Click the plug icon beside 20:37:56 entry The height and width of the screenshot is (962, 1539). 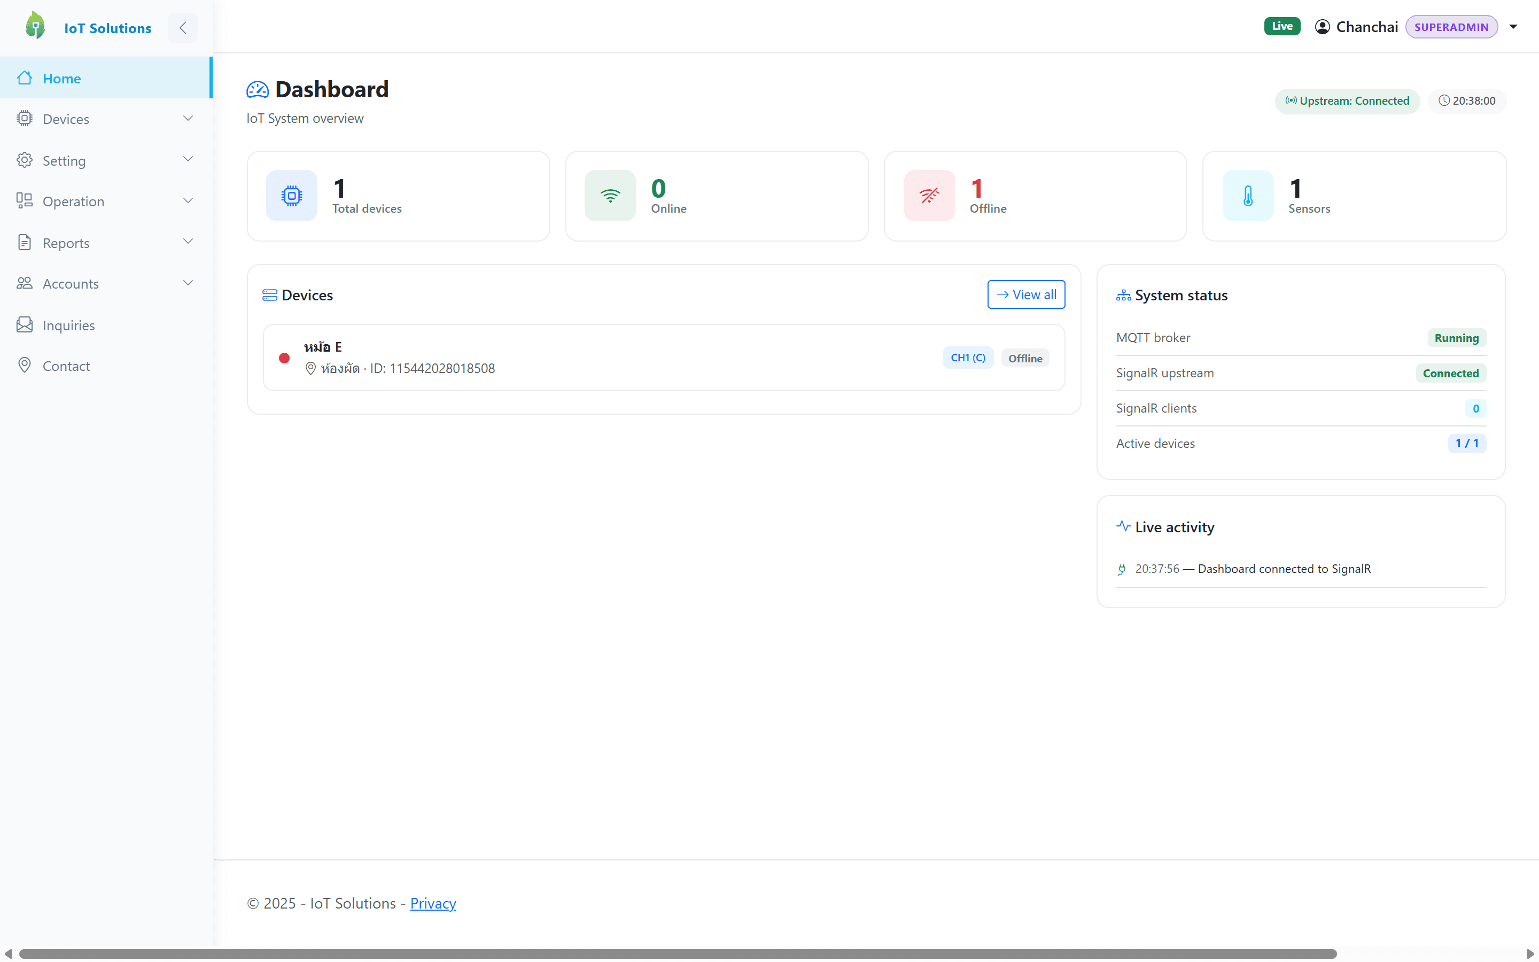coord(1122,569)
